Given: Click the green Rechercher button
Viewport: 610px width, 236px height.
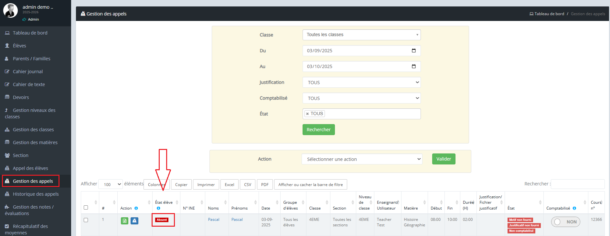Looking at the screenshot, I should (x=318, y=130).
